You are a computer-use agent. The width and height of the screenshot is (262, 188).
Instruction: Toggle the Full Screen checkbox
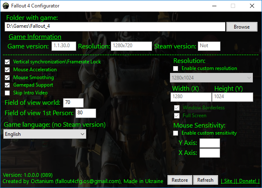coord(177,116)
